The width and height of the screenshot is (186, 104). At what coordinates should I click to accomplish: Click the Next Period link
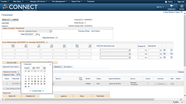click(x=96, y=31)
